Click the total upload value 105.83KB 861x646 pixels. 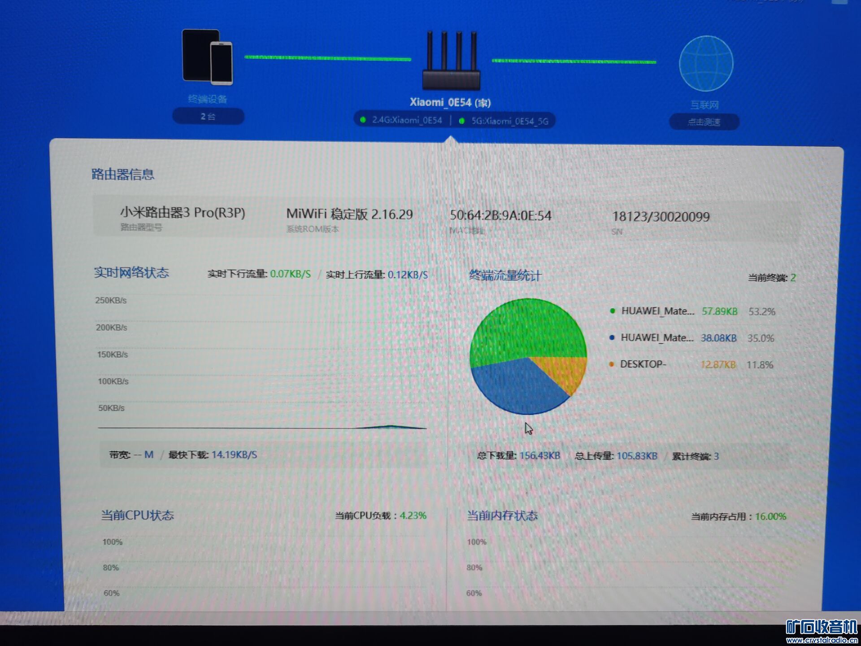(637, 456)
